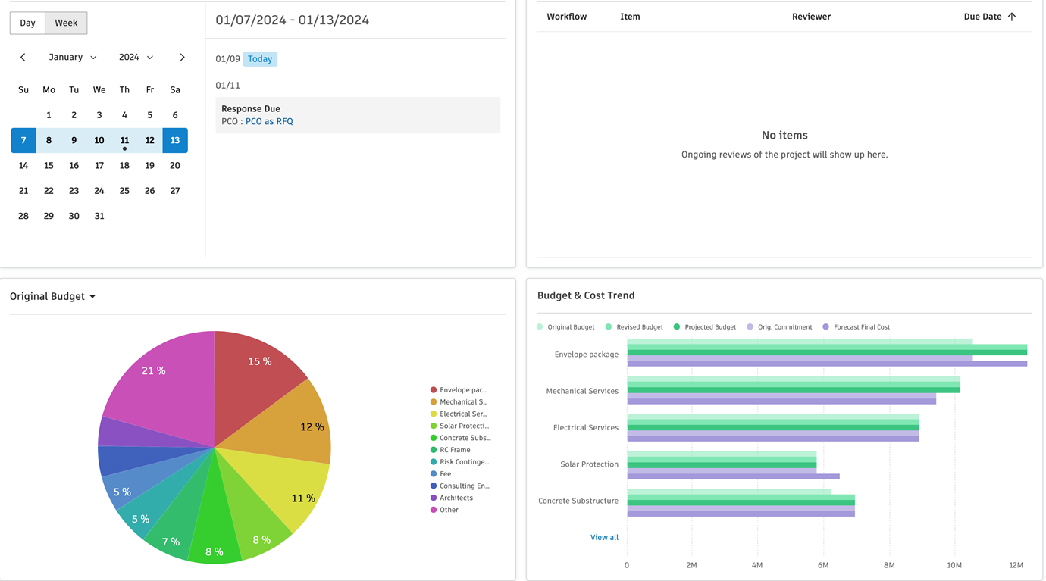Click View all under budget chart
Viewport: 1046px width, 581px height.
click(604, 537)
